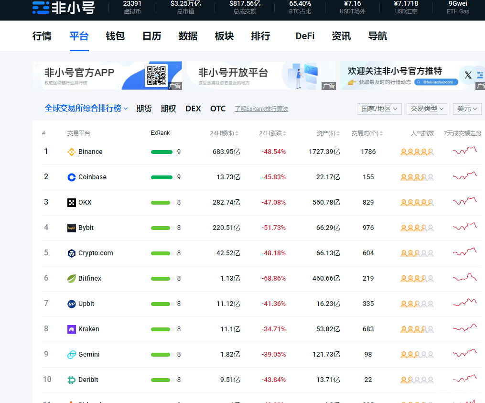This screenshot has width=485, height=403.
Task: Click the Crypto.com logo icon
Action: [72, 253]
